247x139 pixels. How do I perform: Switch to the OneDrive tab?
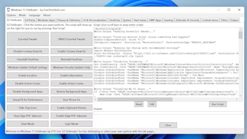(115, 20)
